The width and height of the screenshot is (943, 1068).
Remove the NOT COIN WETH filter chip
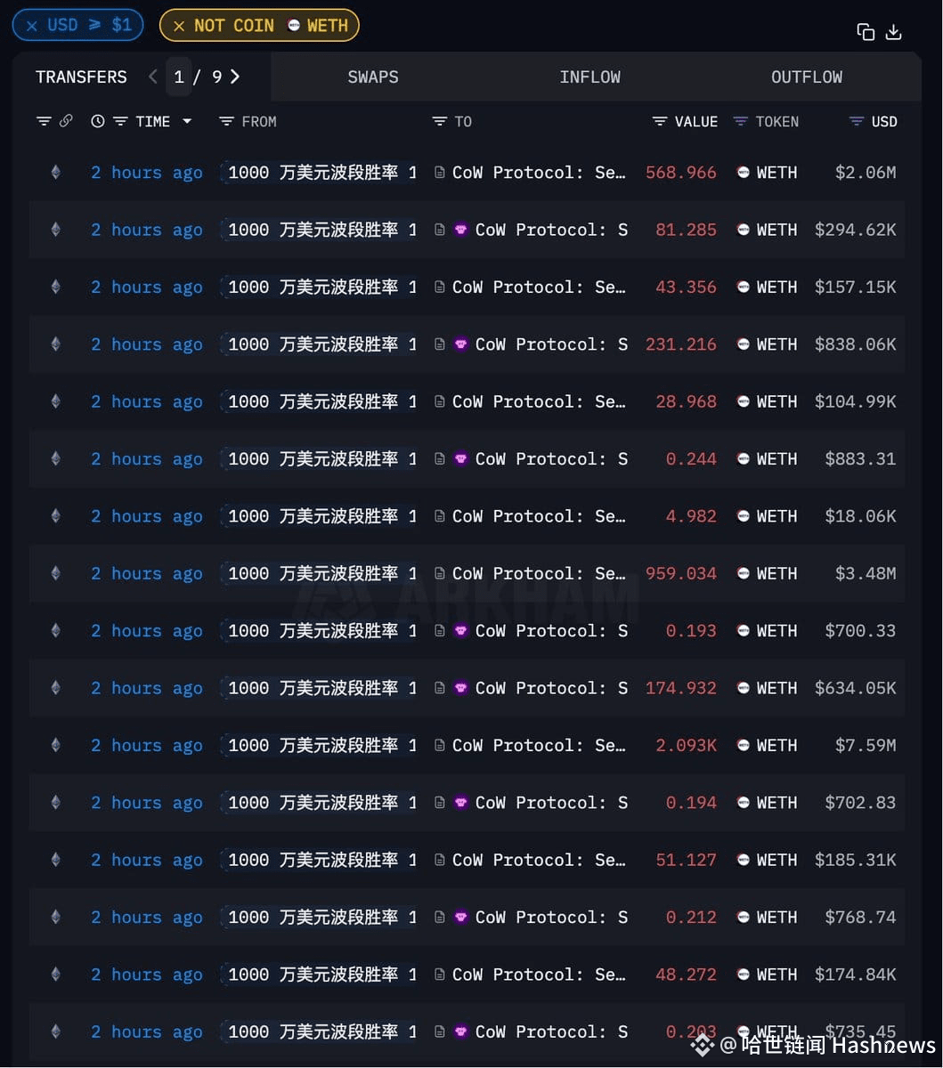tap(179, 26)
